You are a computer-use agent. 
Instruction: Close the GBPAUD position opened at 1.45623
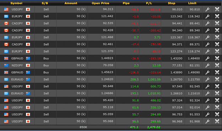click(217, 72)
